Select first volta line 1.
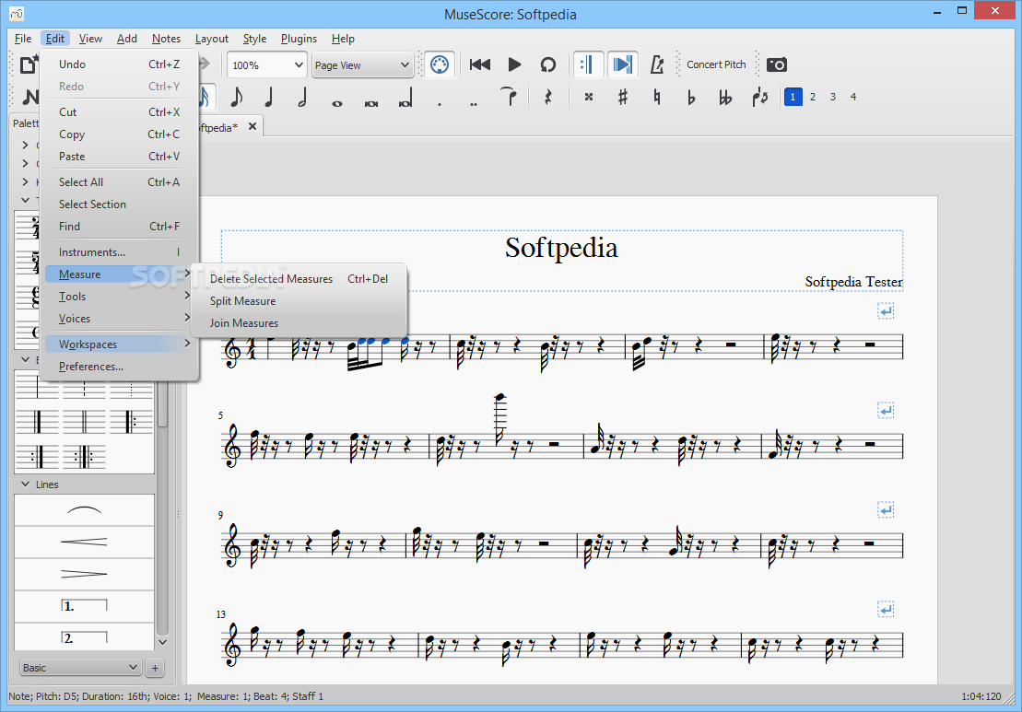This screenshot has width=1022, height=712. (x=84, y=606)
